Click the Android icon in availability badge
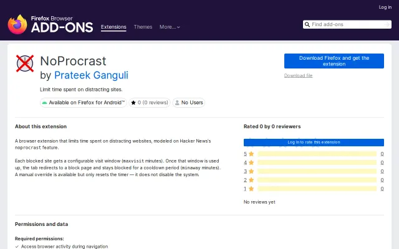Viewport: 399px width, 249px height. (44, 103)
